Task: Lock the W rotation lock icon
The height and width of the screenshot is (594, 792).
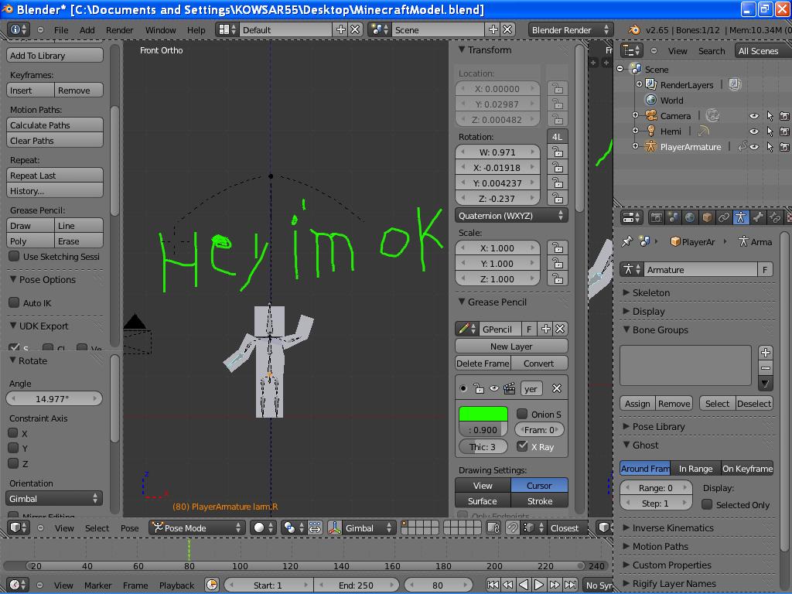Action: (x=557, y=152)
